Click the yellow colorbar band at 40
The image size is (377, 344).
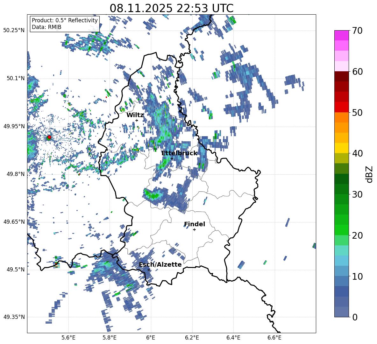(341, 148)
